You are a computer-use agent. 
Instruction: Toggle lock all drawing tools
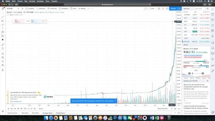click(x=3, y=61)
